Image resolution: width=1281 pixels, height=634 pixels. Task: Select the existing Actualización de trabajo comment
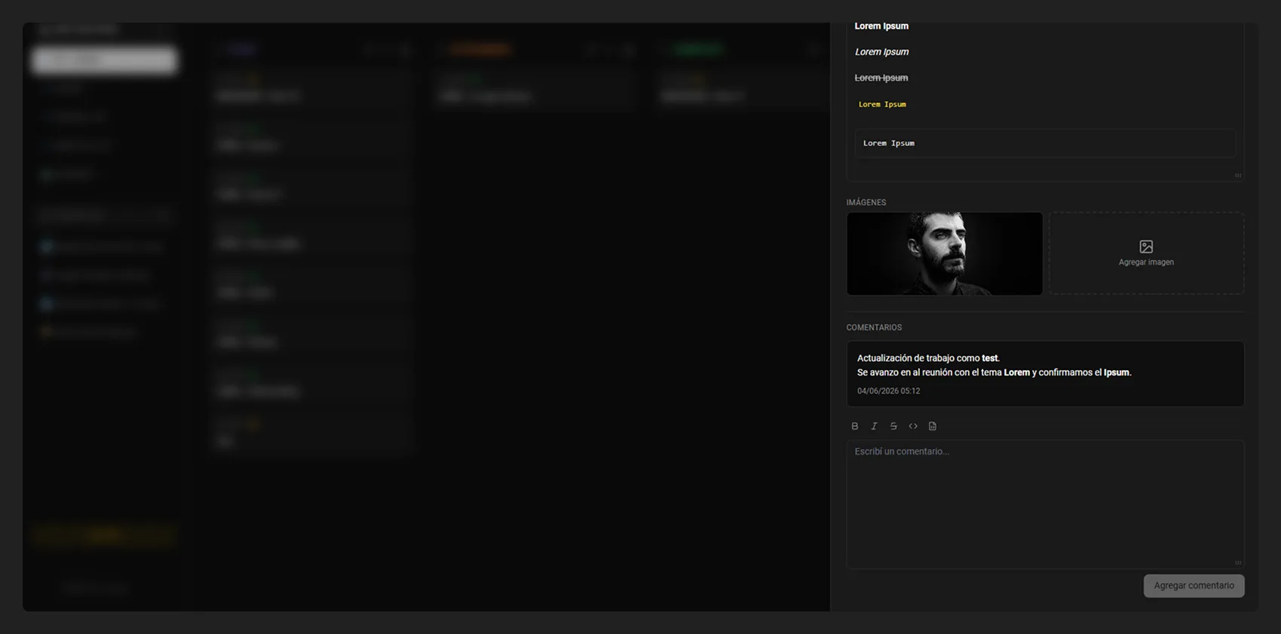(x=1045, y=374)
